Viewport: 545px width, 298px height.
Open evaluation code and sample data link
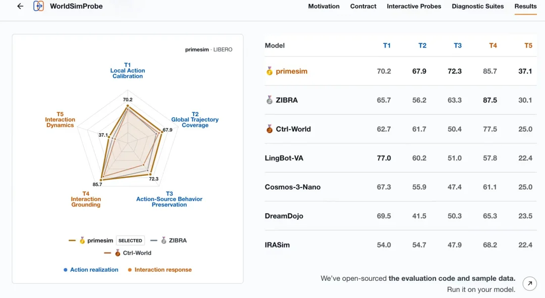452,278
